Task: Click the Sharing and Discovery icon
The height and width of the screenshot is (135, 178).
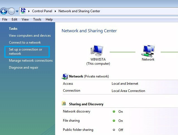Action: coord(64,103)
